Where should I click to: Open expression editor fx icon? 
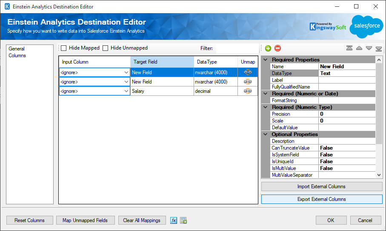(174, 220)
